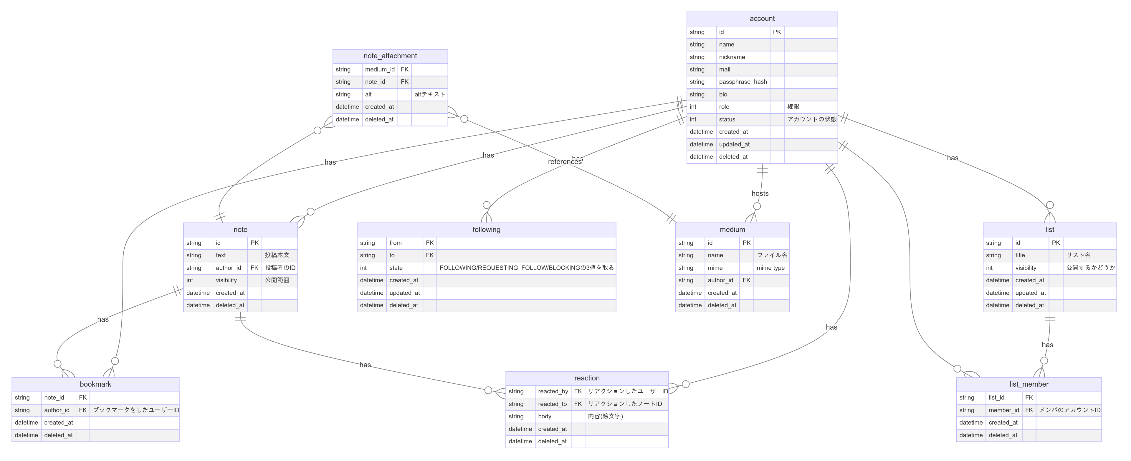Select the nickname field in account
This screenshot has height=461, width=1131.
tap(743, 57)
